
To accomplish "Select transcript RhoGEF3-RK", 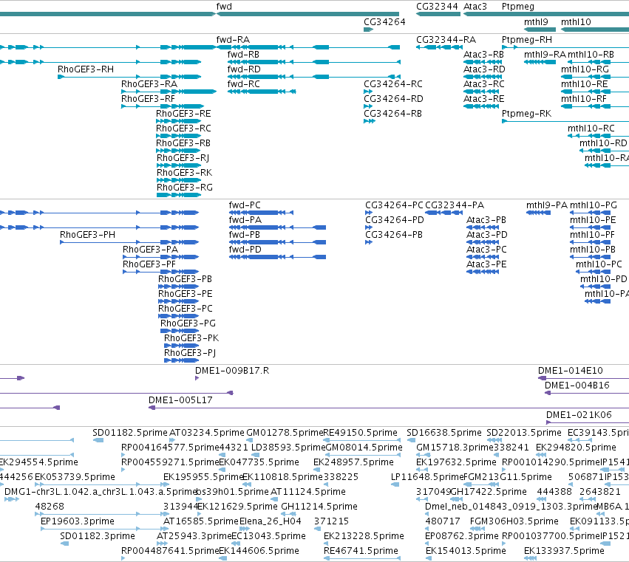I will [179, 180].
